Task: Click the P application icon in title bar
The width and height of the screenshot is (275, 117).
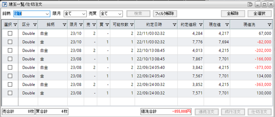Action: [x=4, y=4]
